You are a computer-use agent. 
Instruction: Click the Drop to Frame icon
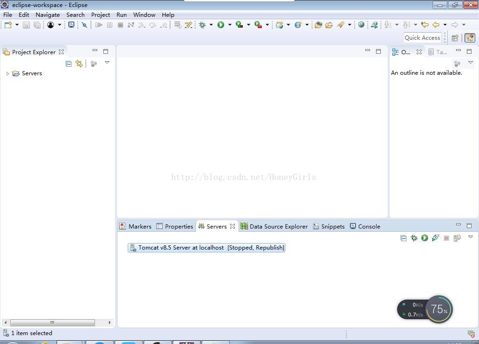tap(177, 25)
